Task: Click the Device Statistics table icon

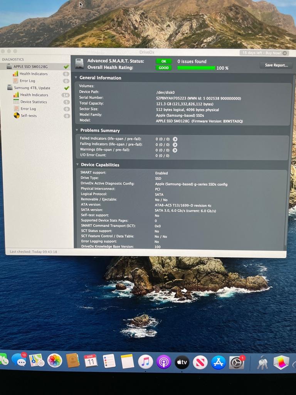Action: (16, 102)
